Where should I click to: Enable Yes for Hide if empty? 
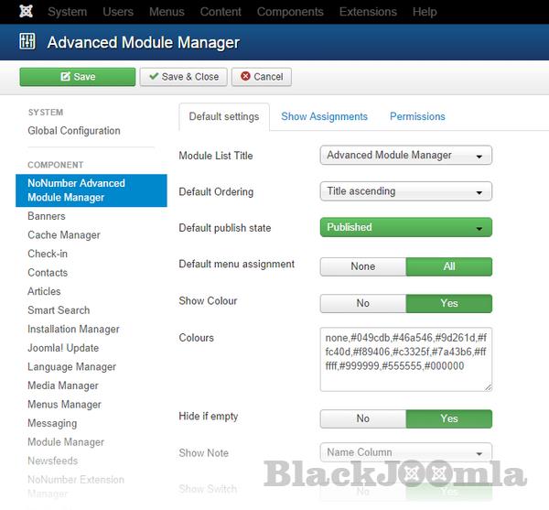pos(448,418)
